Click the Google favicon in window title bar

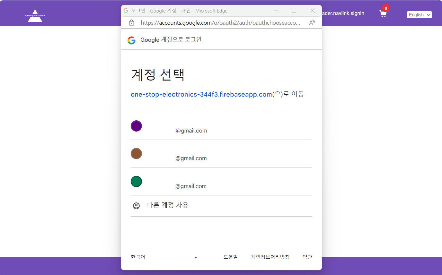point(126,11)
